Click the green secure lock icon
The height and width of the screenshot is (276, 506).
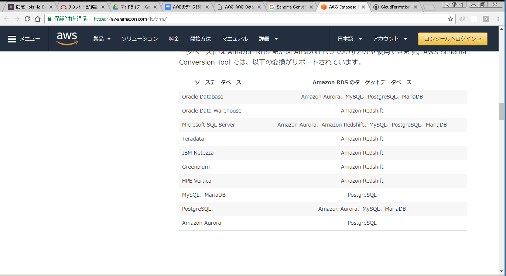pyautogui.click(x=49, y=19)
